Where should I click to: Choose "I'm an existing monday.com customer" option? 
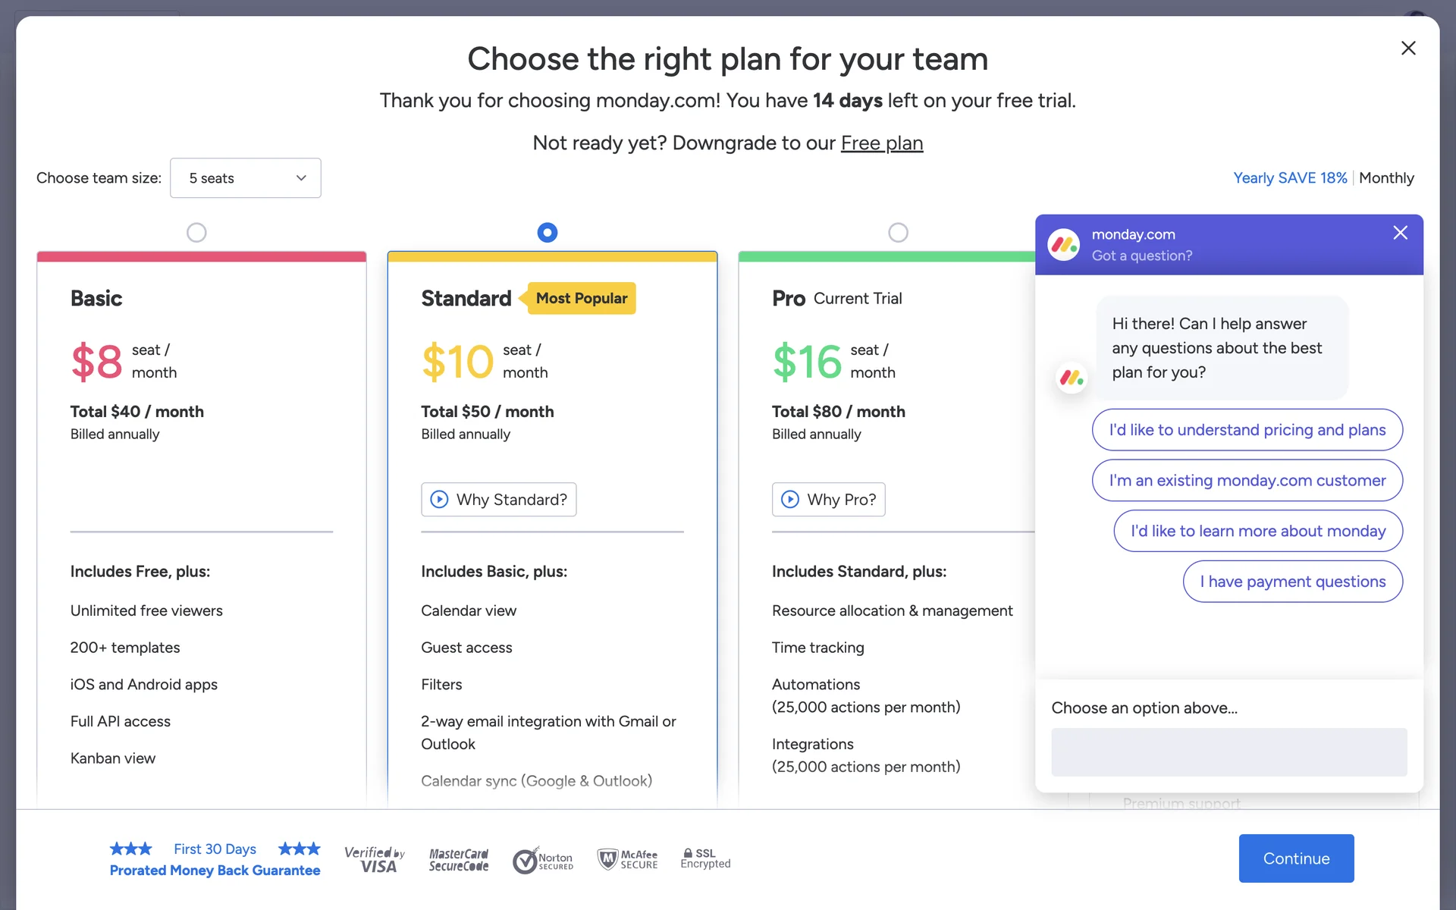(x=1247, y=481)
